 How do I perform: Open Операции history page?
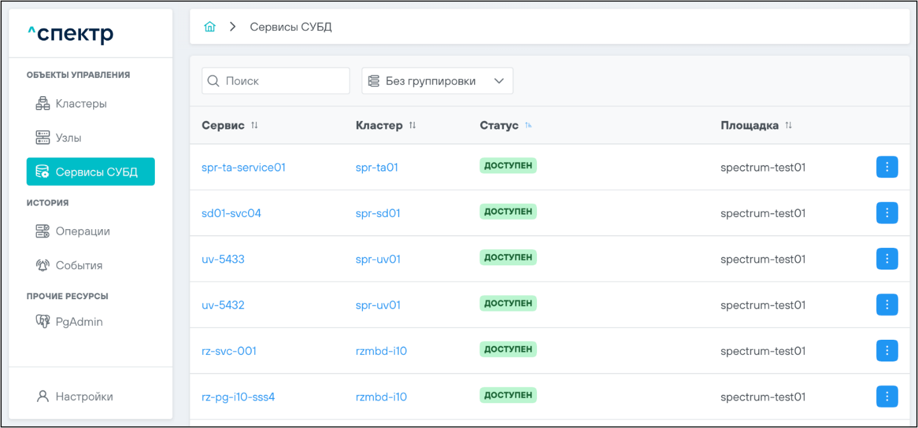82,232
